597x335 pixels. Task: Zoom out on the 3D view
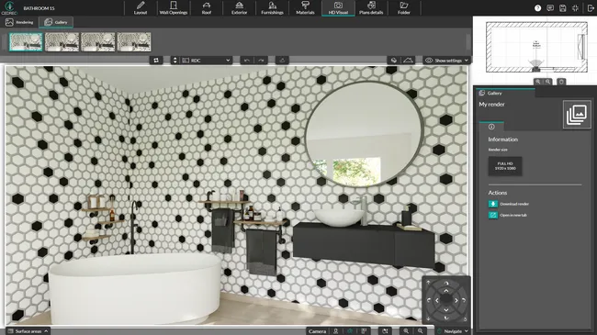(421, 331)
